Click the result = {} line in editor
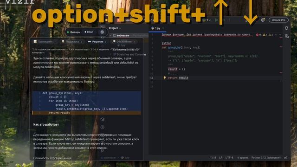297x167 pixels. point(176,69)
